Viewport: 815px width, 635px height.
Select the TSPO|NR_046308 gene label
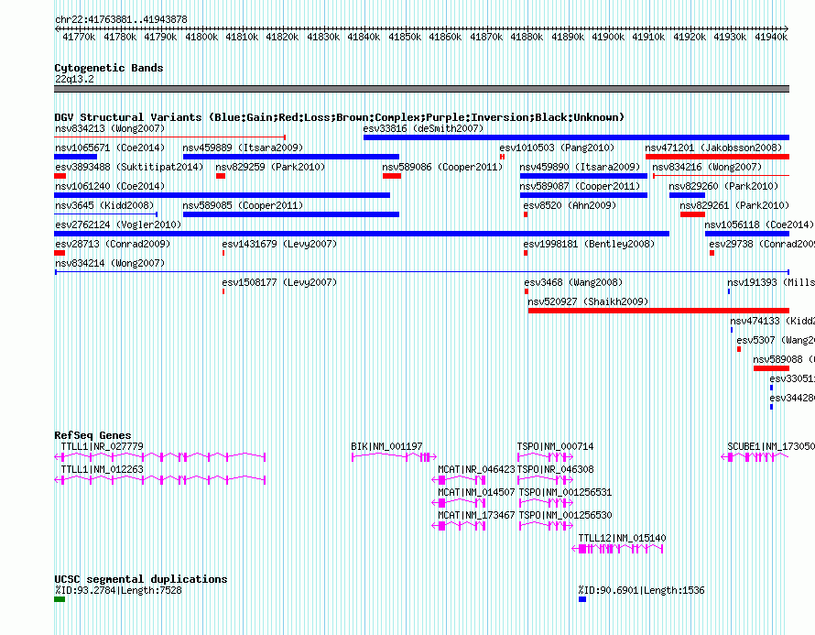tap(555, 469)
